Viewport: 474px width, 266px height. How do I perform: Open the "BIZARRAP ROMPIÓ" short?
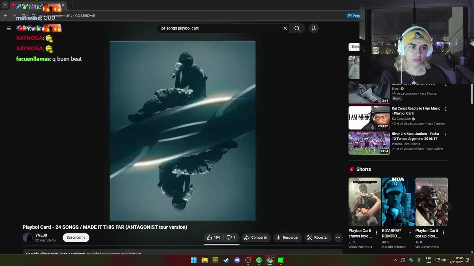(398, 202)
